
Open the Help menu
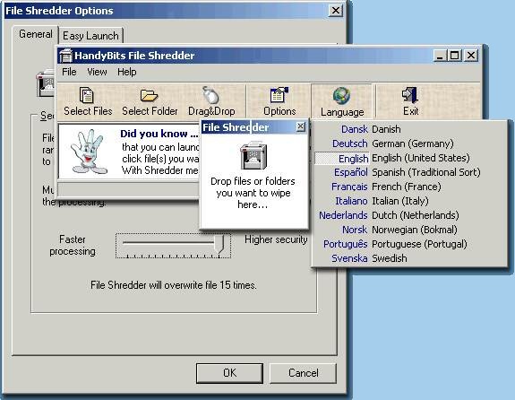click(x=127, y=72)
